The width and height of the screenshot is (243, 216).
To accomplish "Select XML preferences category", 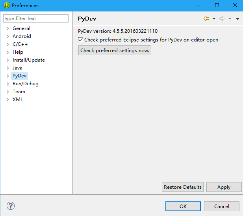I will pyautogui.click(x=18, y=100).
